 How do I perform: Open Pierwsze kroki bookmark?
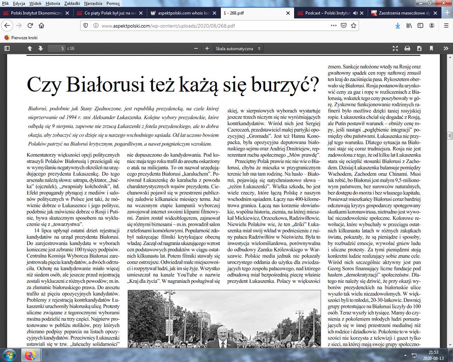tap(21, 38)
